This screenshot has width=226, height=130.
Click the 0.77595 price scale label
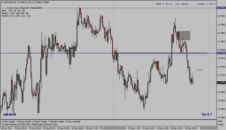coord(221,109)
